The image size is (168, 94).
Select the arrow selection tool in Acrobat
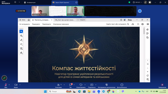[21, 31]
